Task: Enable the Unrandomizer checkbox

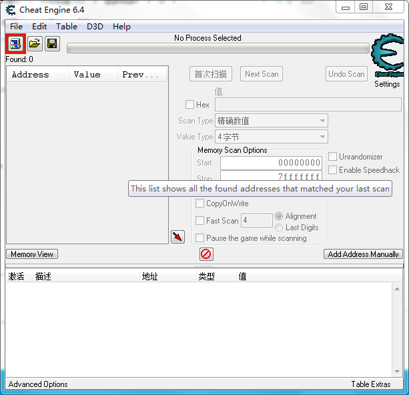Action: pos(332,157)
